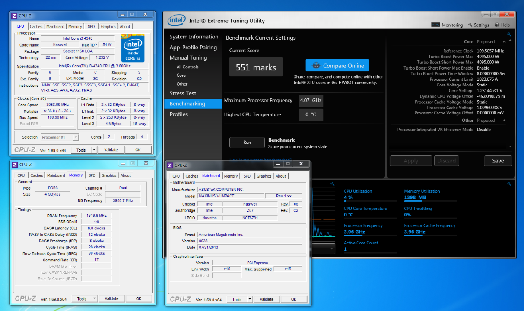Click the Highest CPU Temperature value box

[311, 115]
